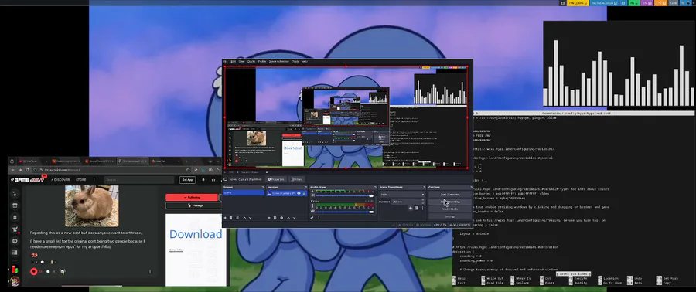Open the Docks menu in OBS

251,61
